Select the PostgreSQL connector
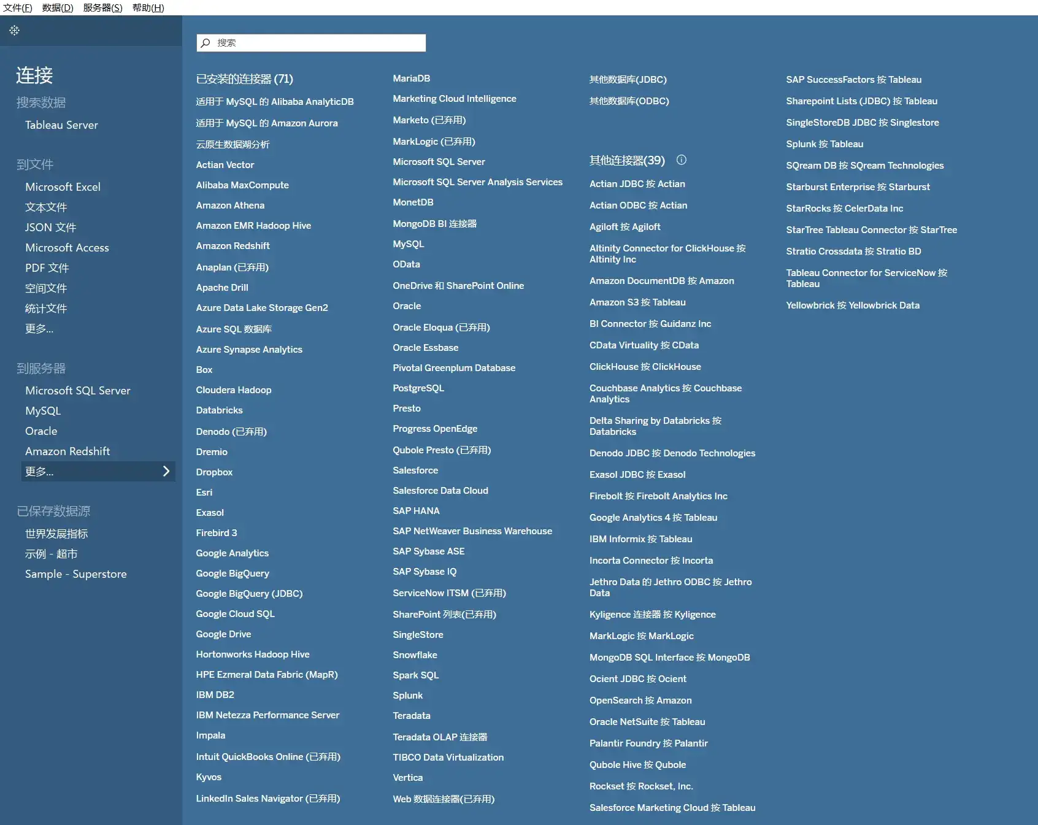The image size is (1038, 825). [x=418, y=388]
